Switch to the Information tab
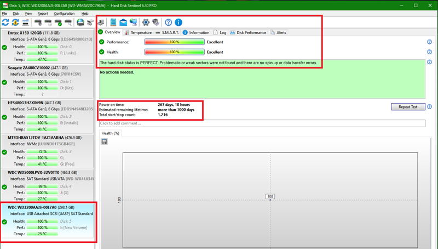 click(x=196, y=32)
